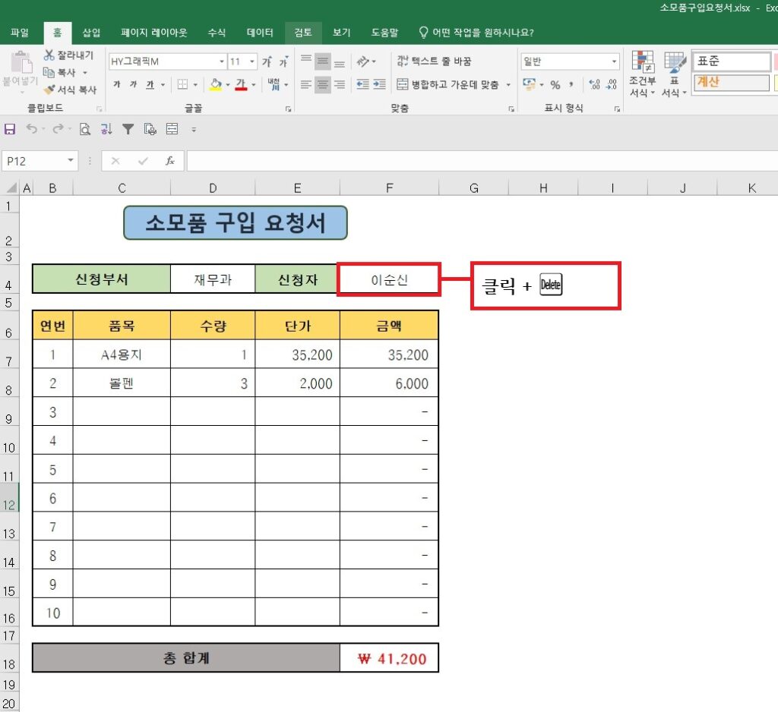
Task: Open the font size dropdown
Action: 252,61
